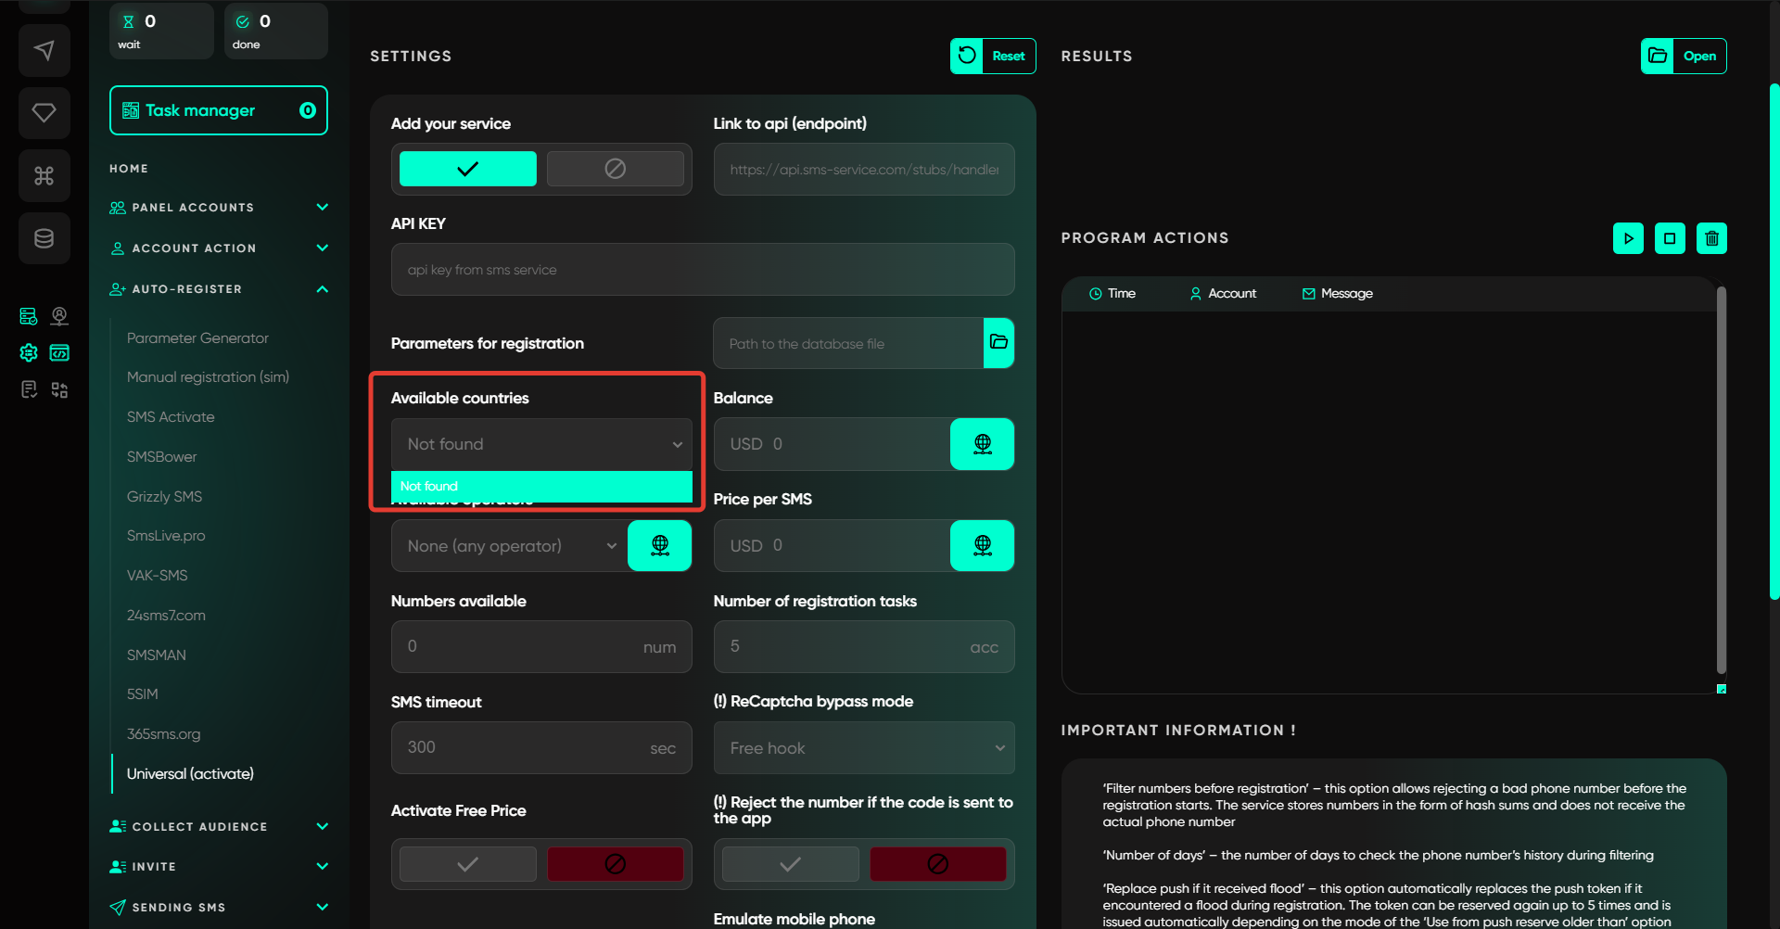Disable Activate Free Price with red toggle
The height and width of the screenshot is (929, 1780).
615,864
